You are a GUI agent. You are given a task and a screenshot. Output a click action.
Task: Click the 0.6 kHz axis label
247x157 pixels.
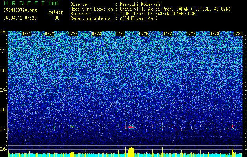click(x=3, y=149)
